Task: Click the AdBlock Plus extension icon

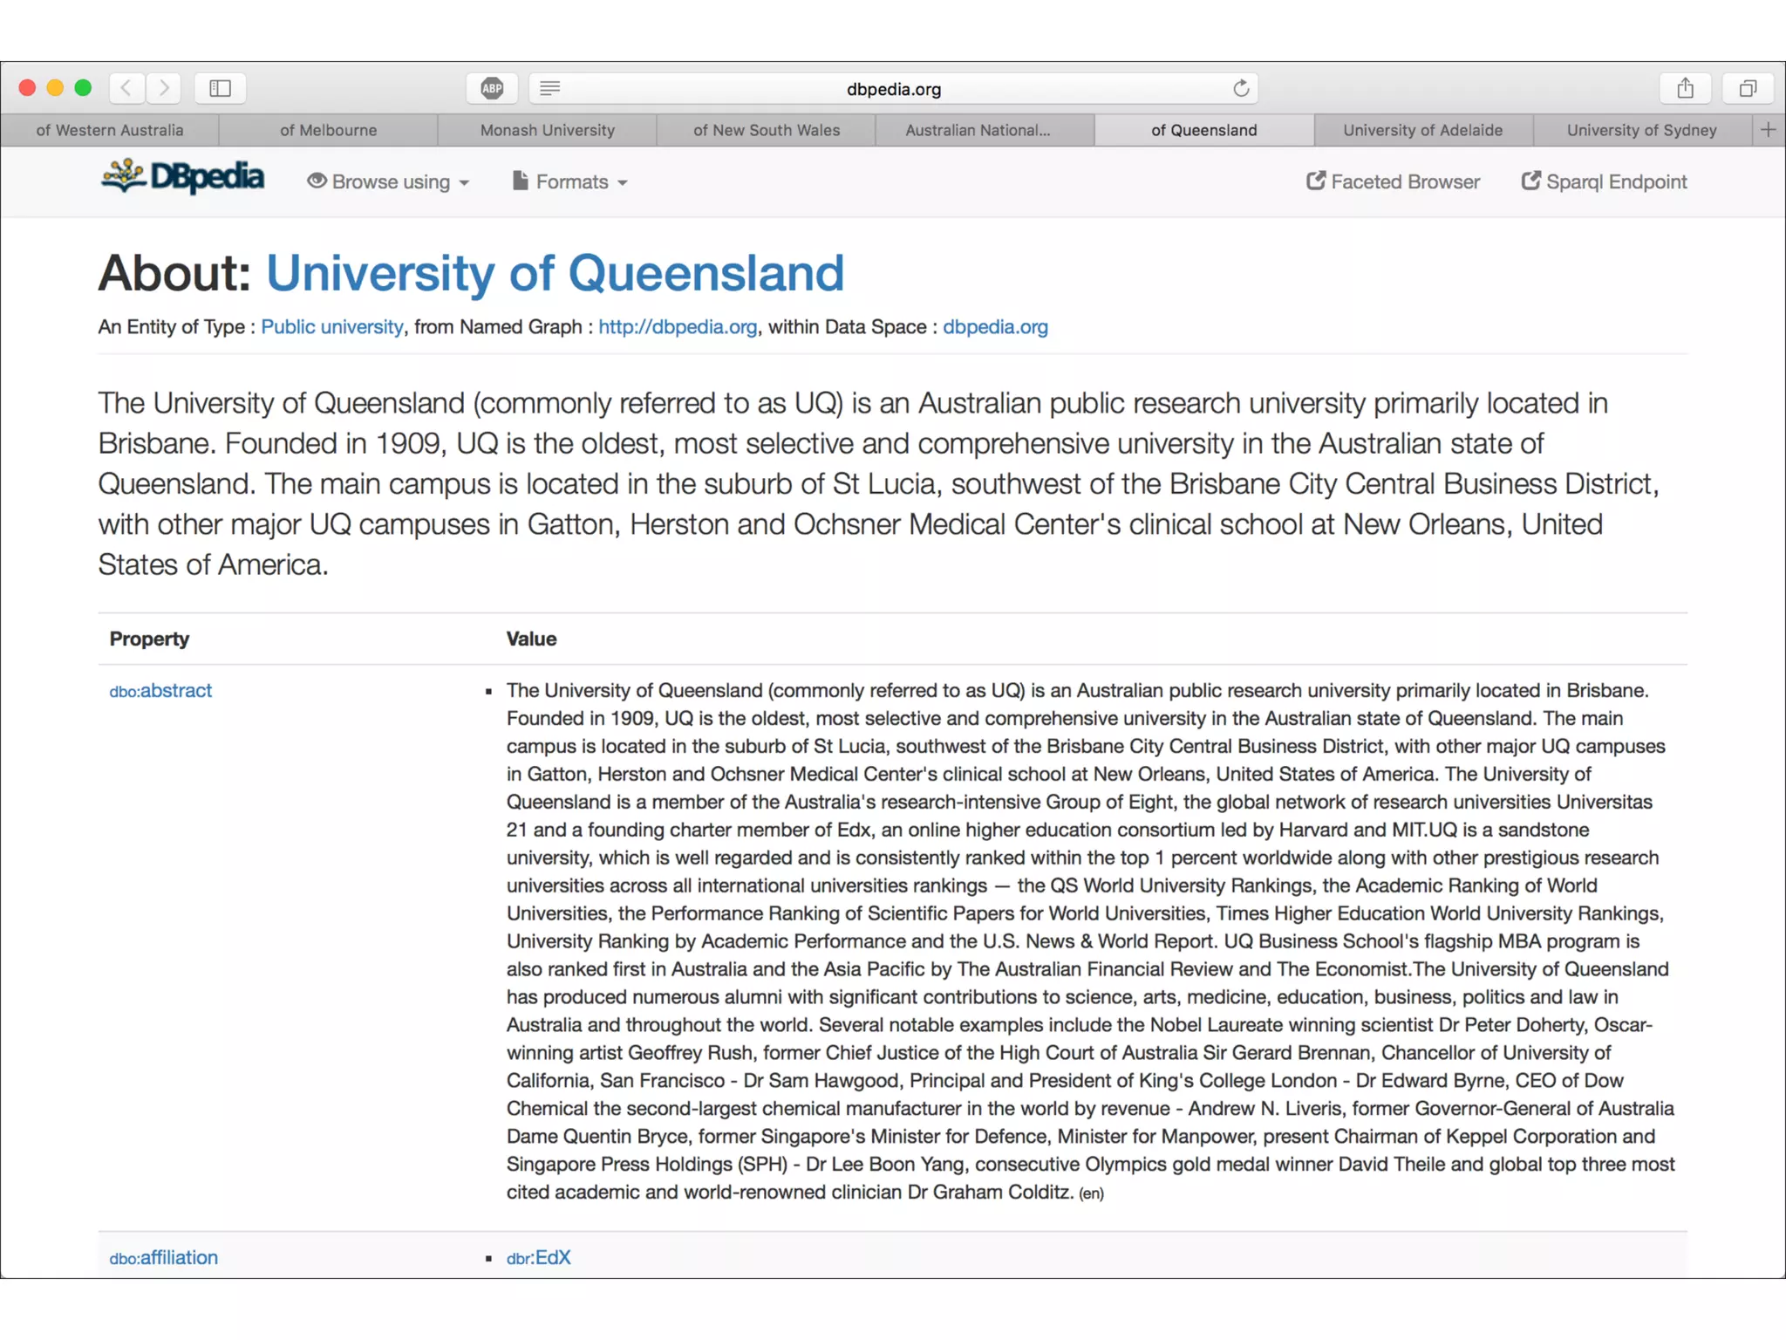Action: [x=492, y=88]
